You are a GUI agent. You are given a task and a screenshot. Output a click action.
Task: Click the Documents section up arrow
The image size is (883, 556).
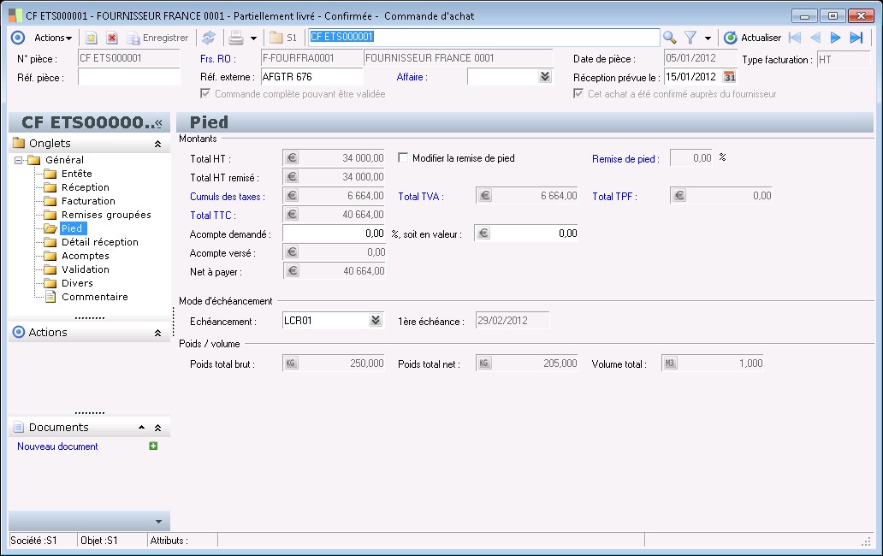coord(141,428)
